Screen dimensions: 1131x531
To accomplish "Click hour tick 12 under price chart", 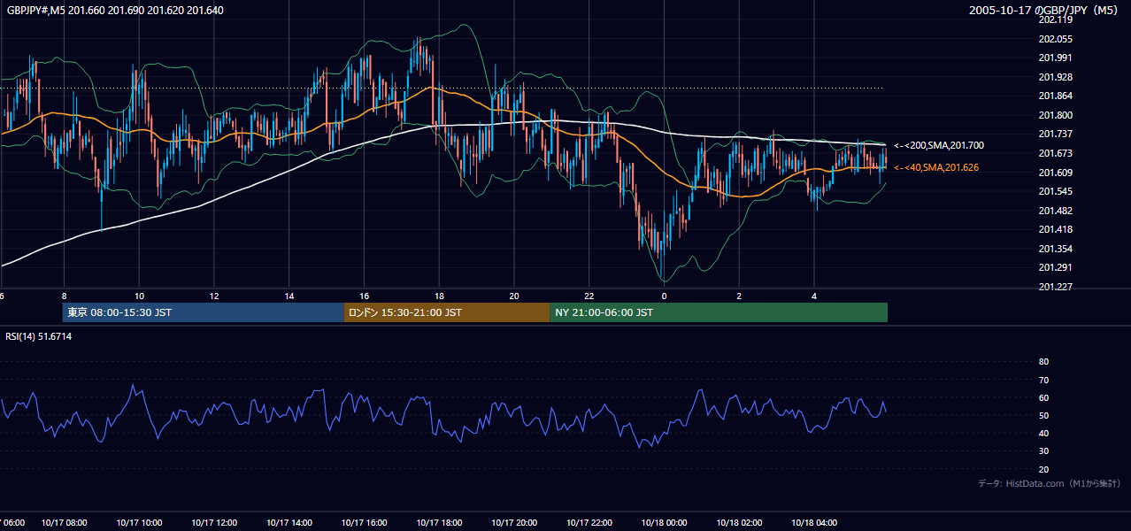I will pyautogui.click(x=214, y=296).
